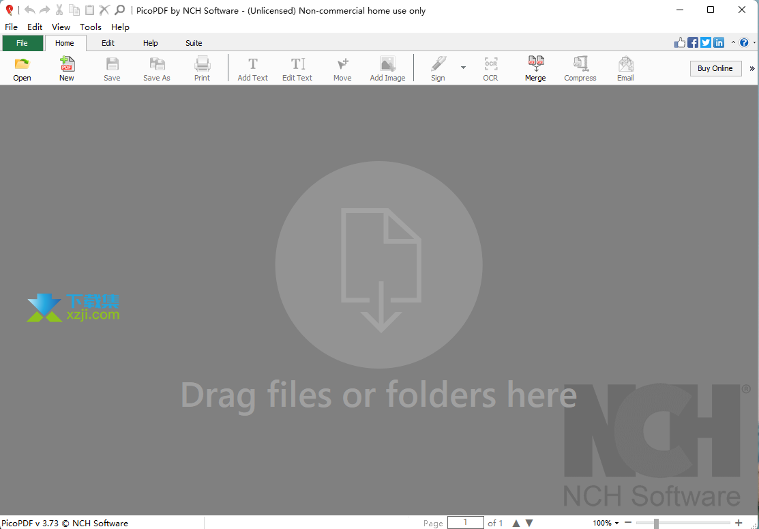Zoom out with the minus button

pos(628,523)
